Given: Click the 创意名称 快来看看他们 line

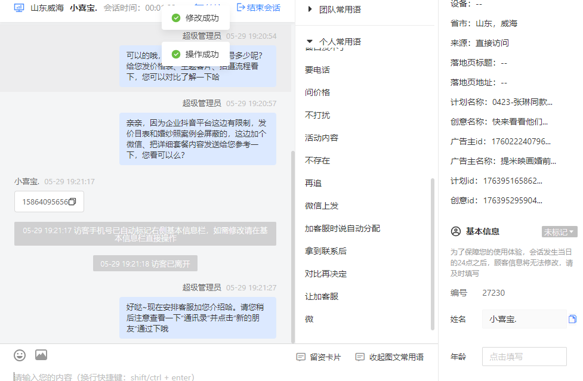Looking at the screenshot, I should [499, 122].
